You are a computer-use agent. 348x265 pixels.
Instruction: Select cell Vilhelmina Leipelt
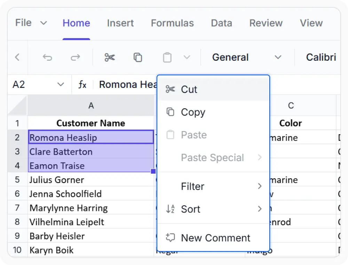point(91,222)
